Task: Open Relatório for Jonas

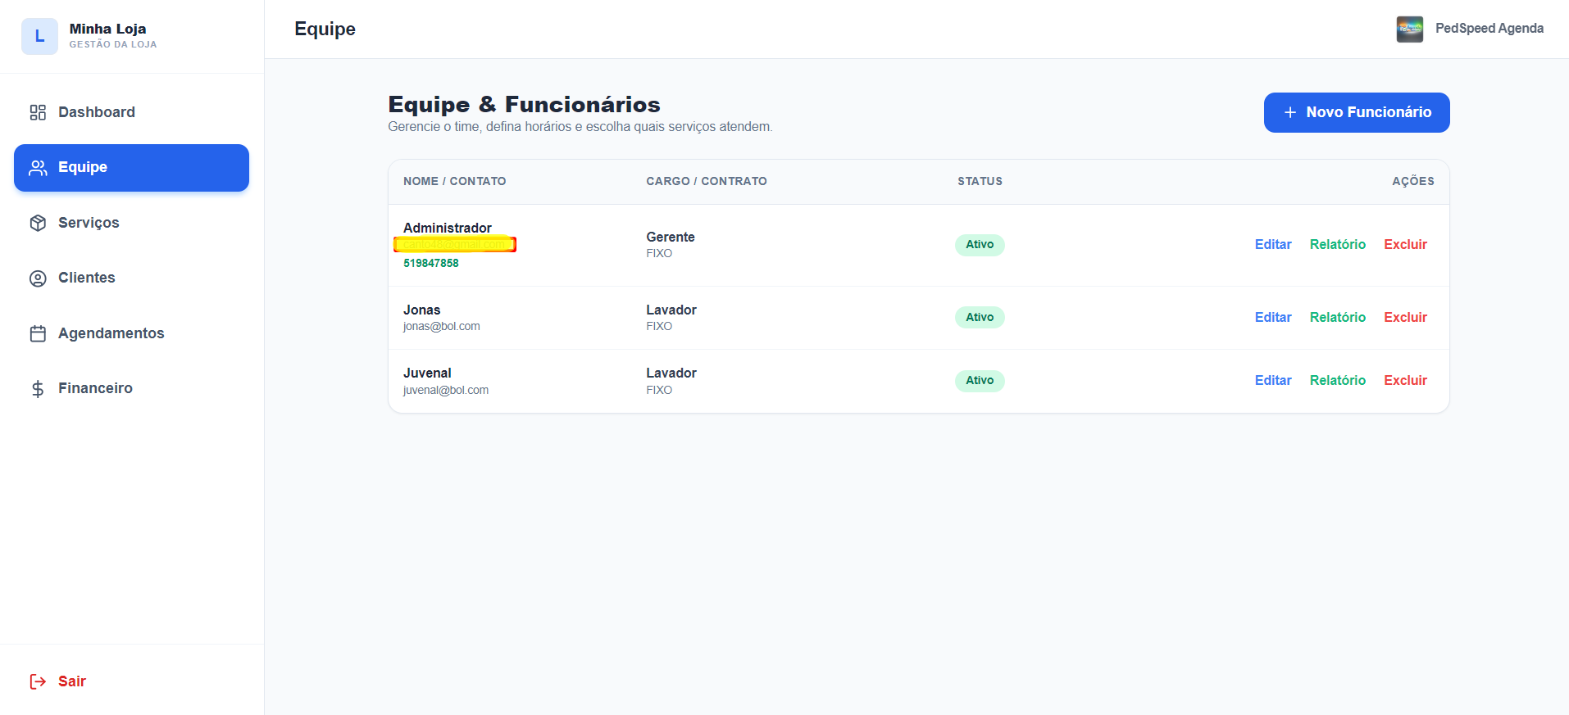Action: 1337,317
